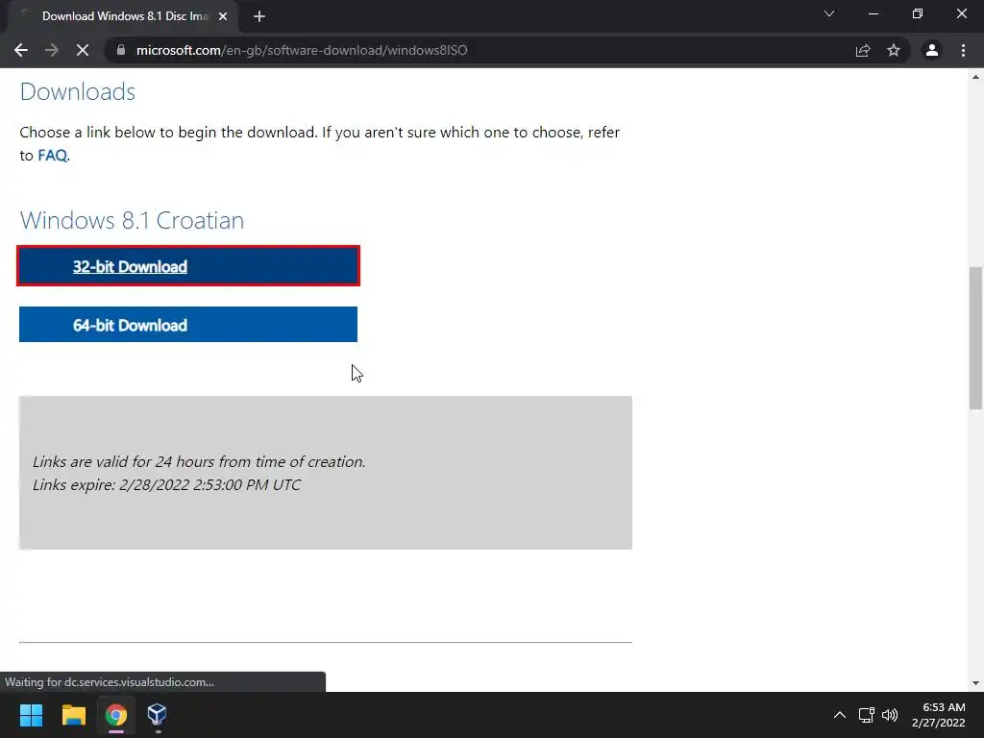984x738 pixels.
Task: Open a new browser tab
Action: point(259,16)
